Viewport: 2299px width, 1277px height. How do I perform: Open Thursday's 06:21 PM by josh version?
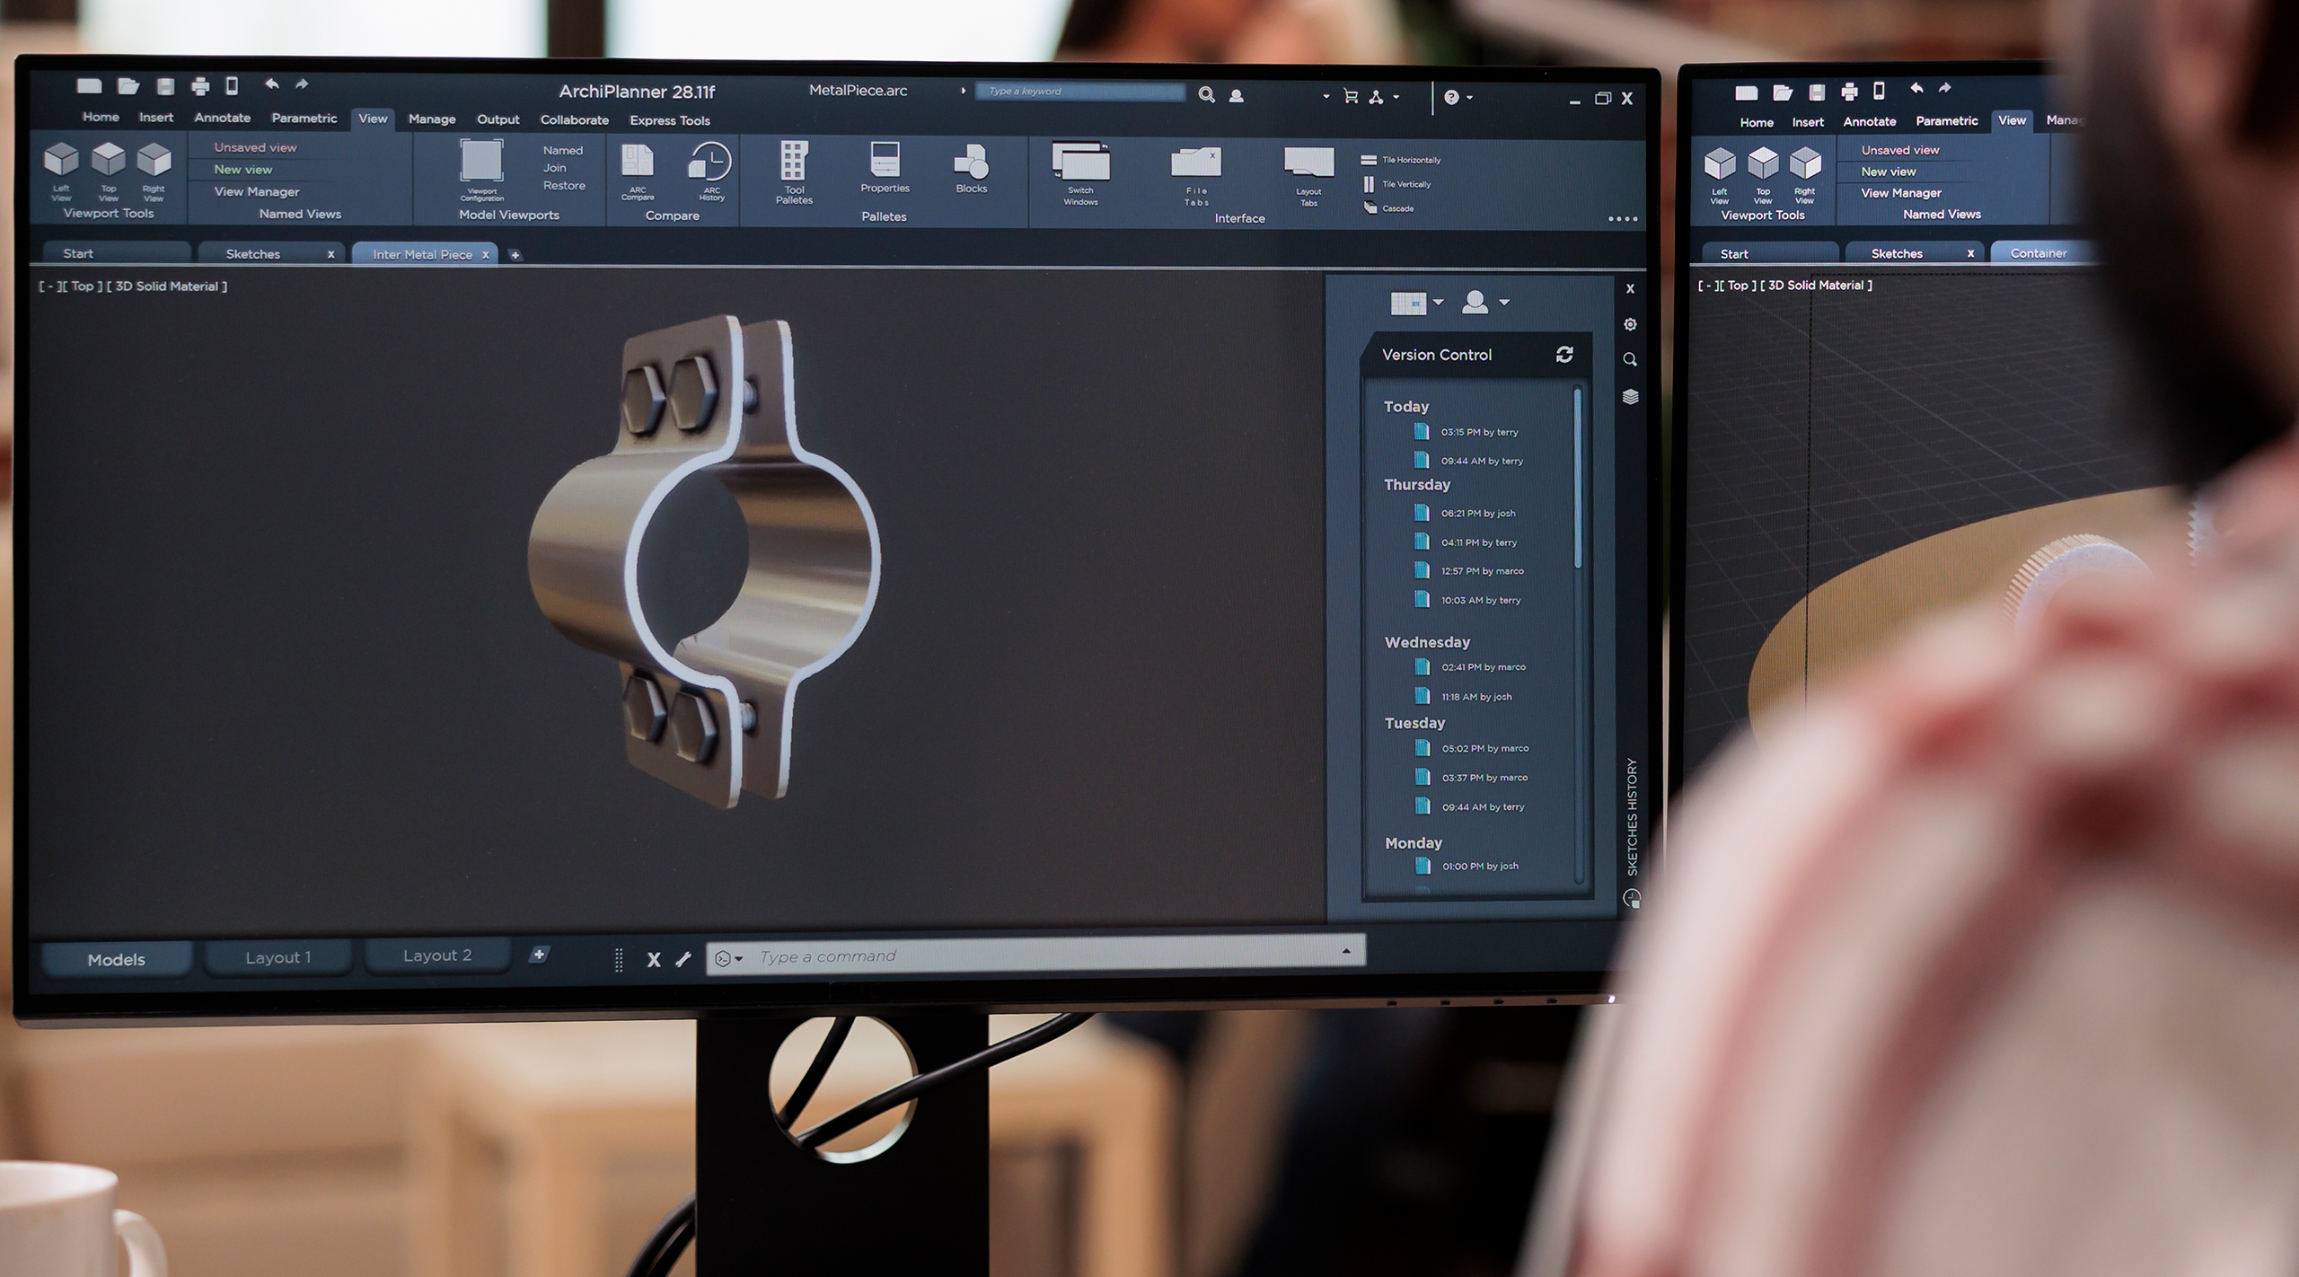point(1466,513)
